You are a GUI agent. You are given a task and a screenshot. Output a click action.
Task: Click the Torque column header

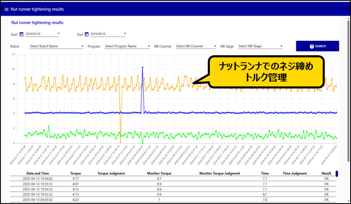(x=76, y=173)
